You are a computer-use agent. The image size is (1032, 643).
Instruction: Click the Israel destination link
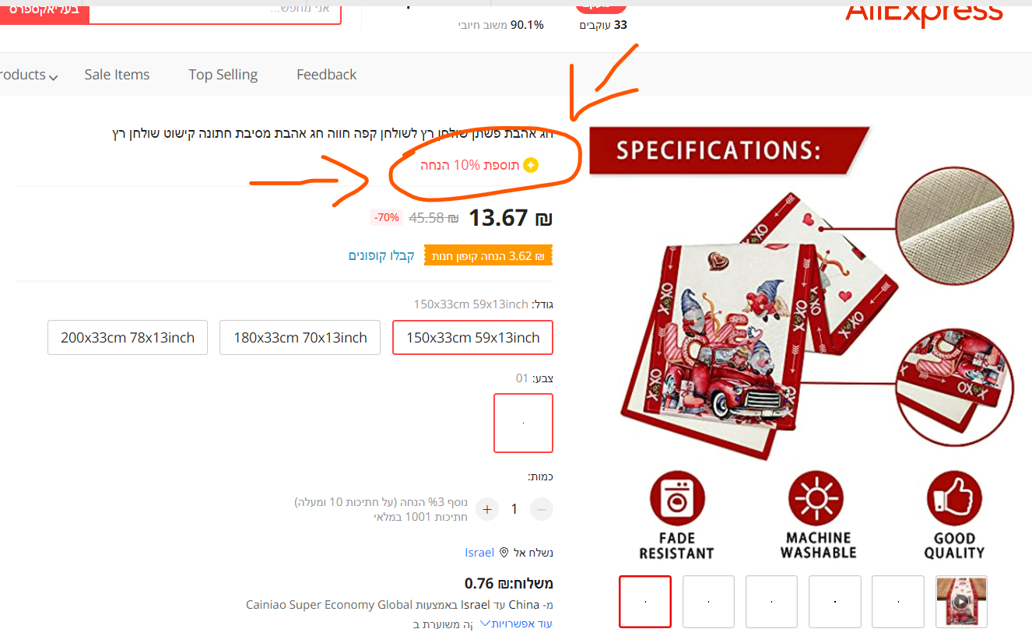click(x=479, y=552)
